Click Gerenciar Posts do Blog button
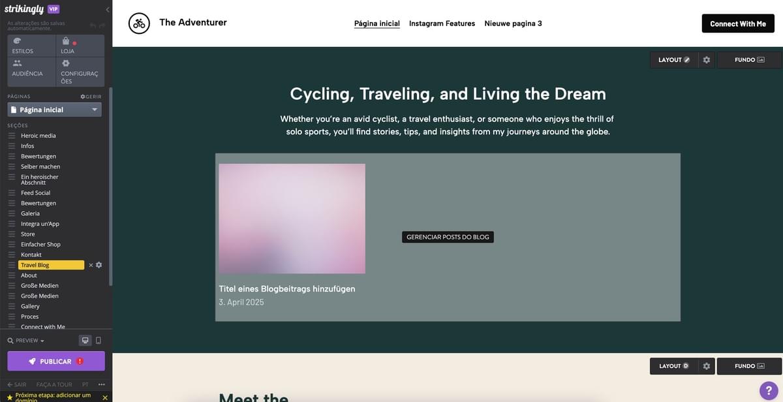The width and height of the screenshot is (783, 402). [448, 237]
